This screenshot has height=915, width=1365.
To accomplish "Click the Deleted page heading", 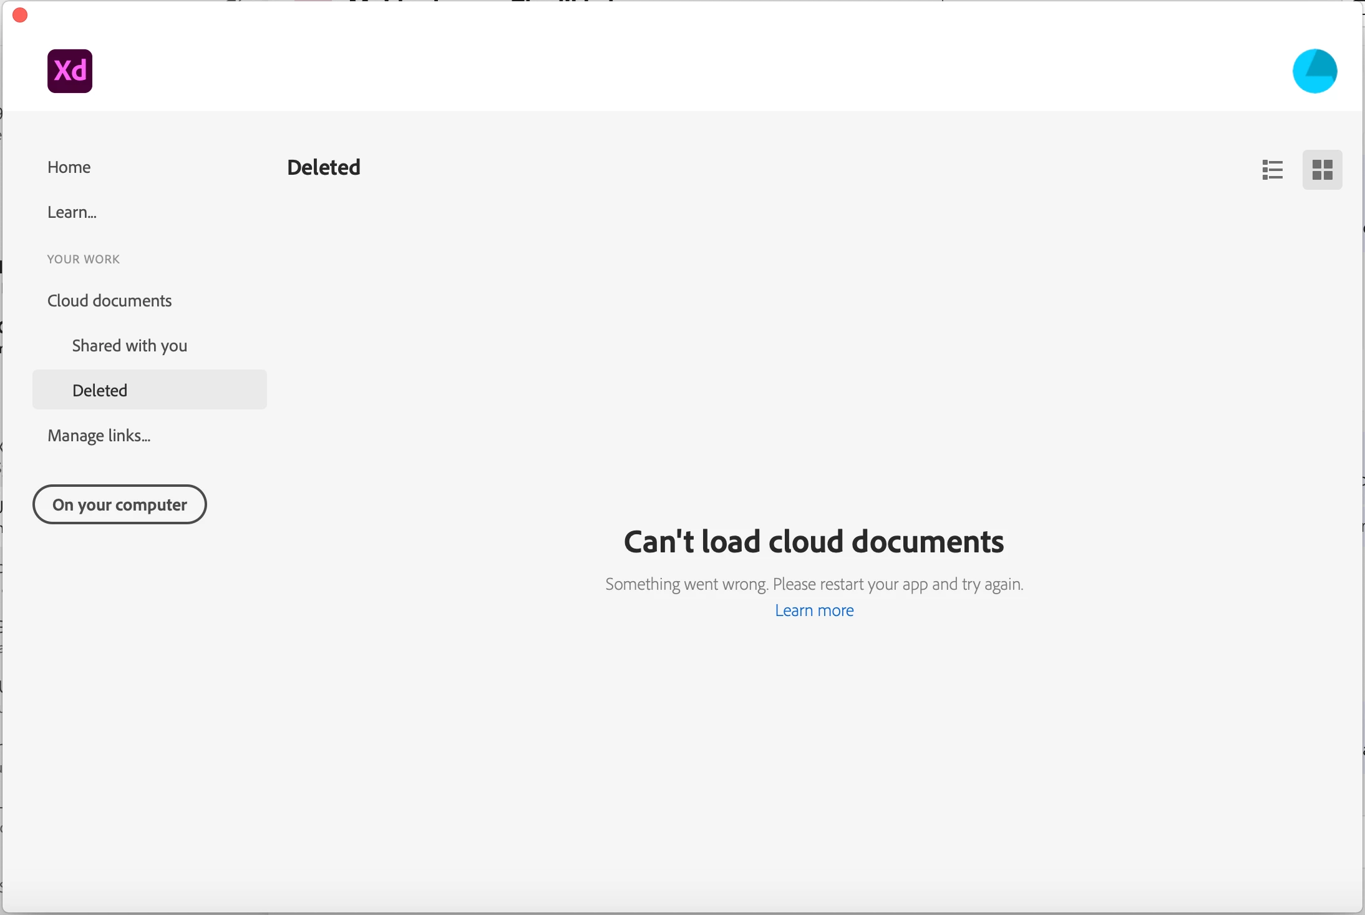I will click(x=324, y=167).
